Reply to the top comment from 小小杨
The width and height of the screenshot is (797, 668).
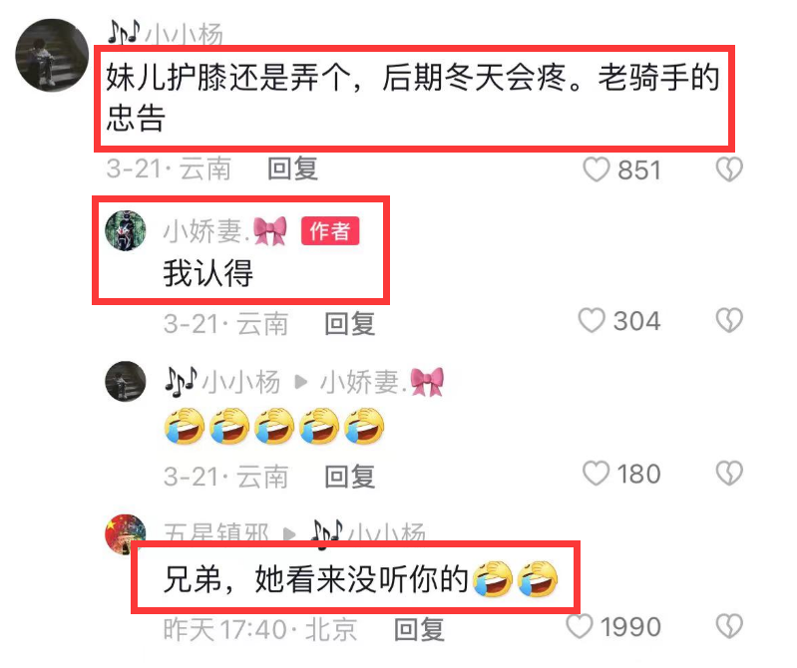(x=293, y=168)
